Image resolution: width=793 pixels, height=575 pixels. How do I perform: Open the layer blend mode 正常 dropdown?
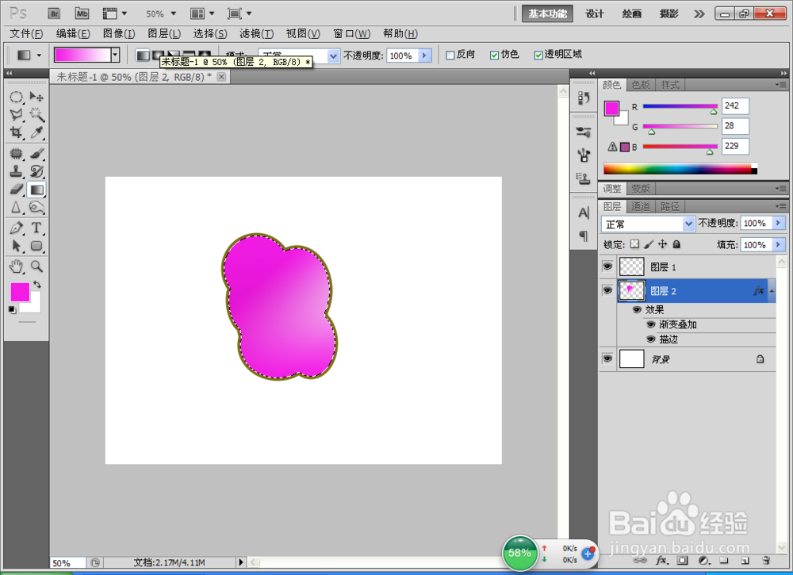[x=648, y=224]
